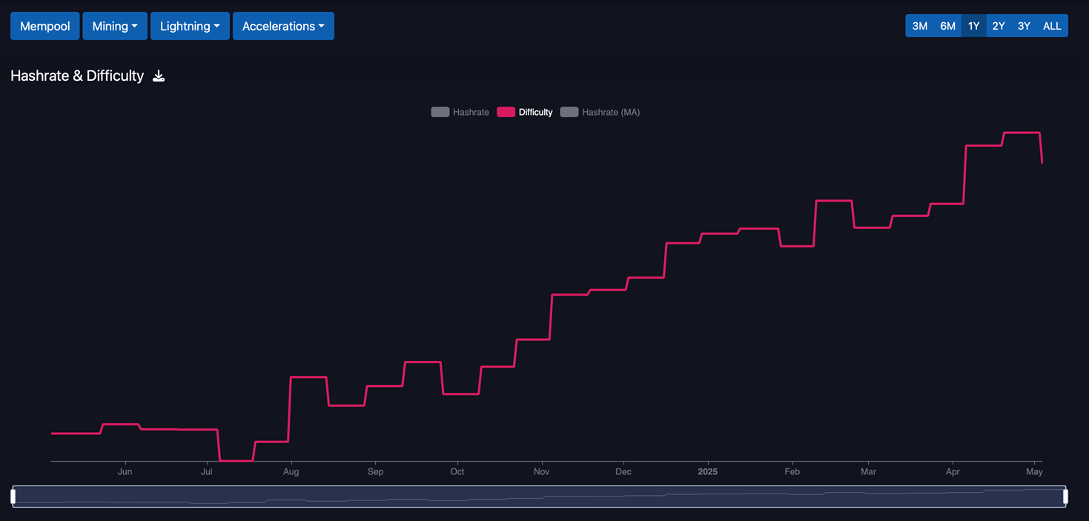Expand the Accelerations dropdown menu
This screenshot has height=521, width=1089.
tap(283, 26)
